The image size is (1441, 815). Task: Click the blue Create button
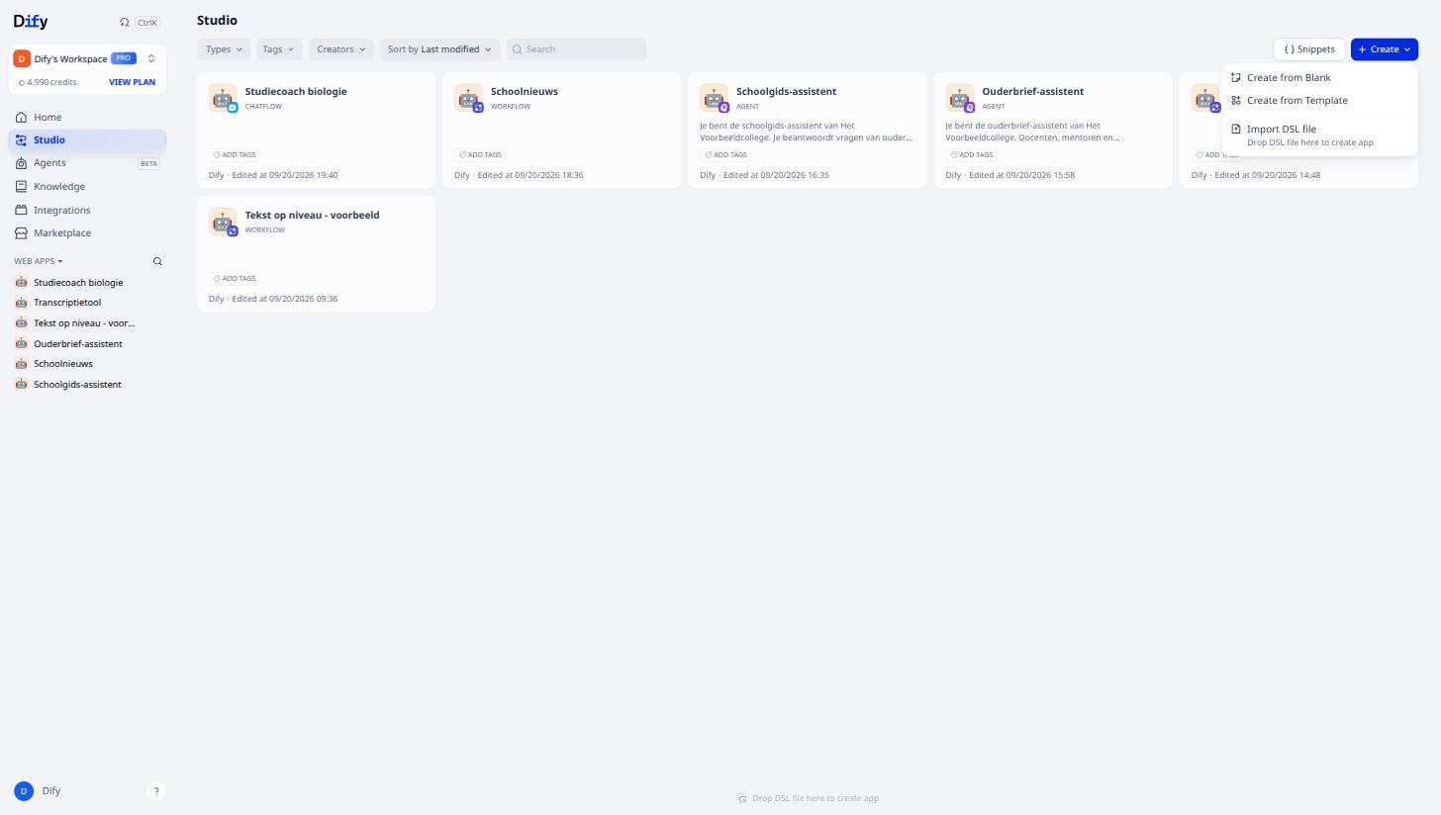tap(1385, 49)
